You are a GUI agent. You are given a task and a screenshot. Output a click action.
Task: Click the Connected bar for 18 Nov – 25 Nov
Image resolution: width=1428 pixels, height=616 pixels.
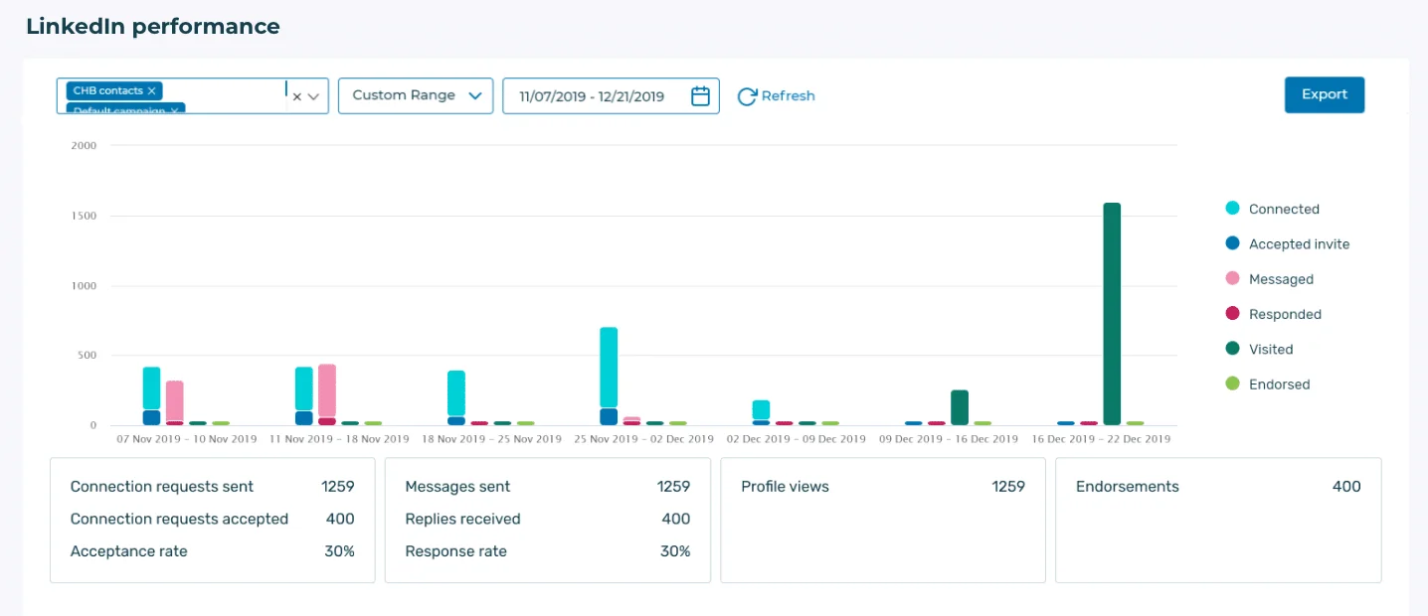click(x=456, y=393)
